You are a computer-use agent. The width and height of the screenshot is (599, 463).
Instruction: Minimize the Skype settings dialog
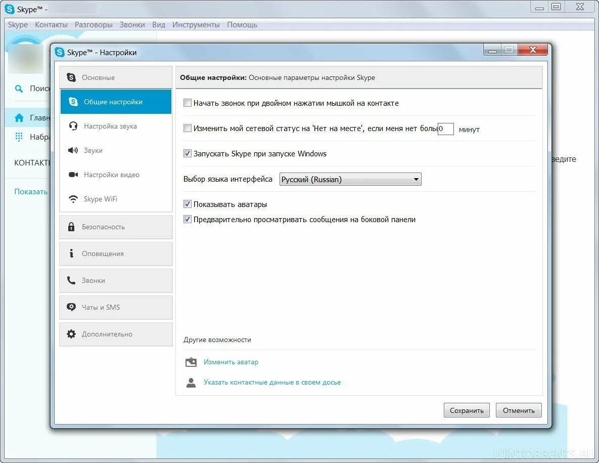tap(492, 50)
